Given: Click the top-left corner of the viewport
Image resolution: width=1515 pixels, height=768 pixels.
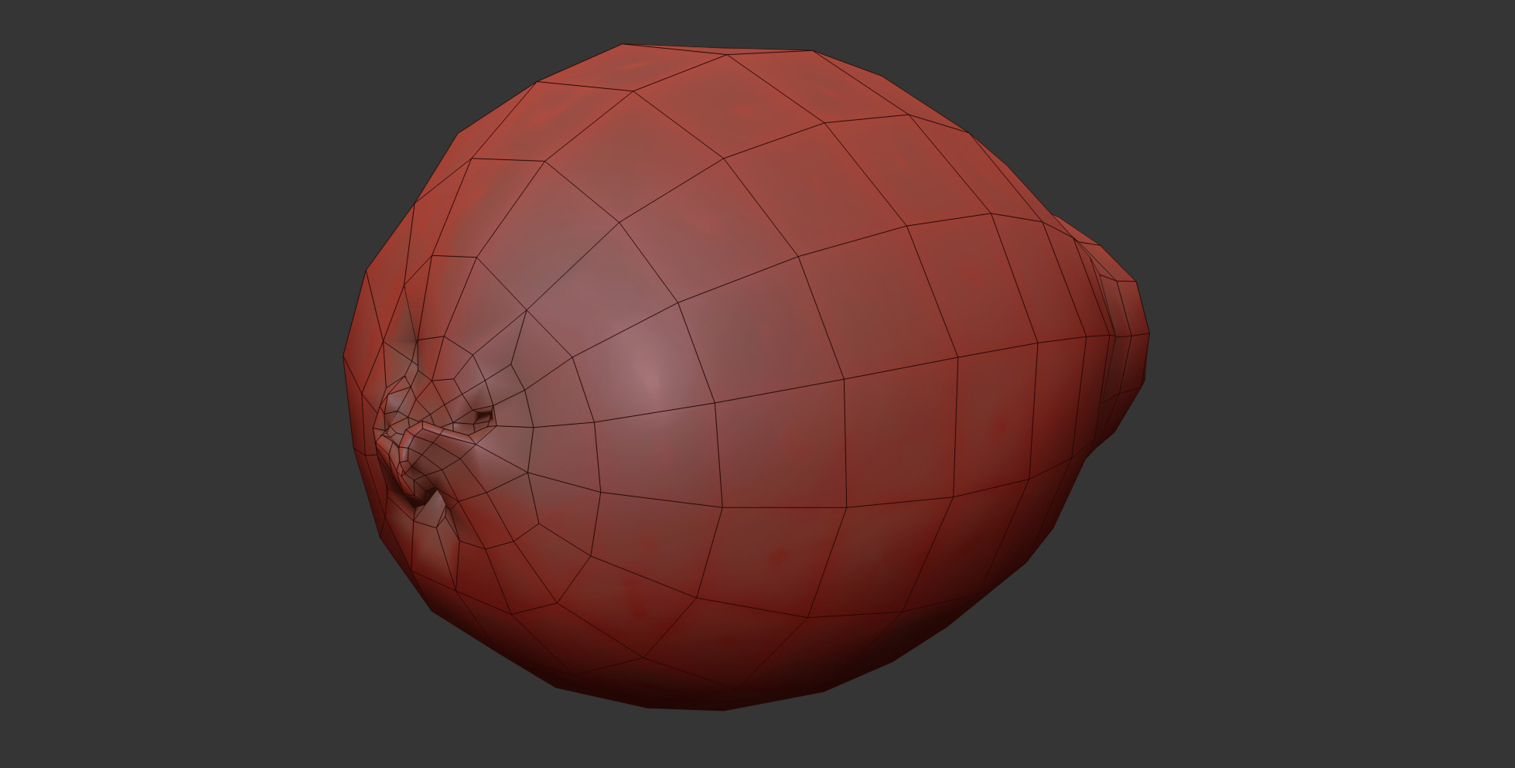Looking at the screenshot, I should tap(4, 4).
